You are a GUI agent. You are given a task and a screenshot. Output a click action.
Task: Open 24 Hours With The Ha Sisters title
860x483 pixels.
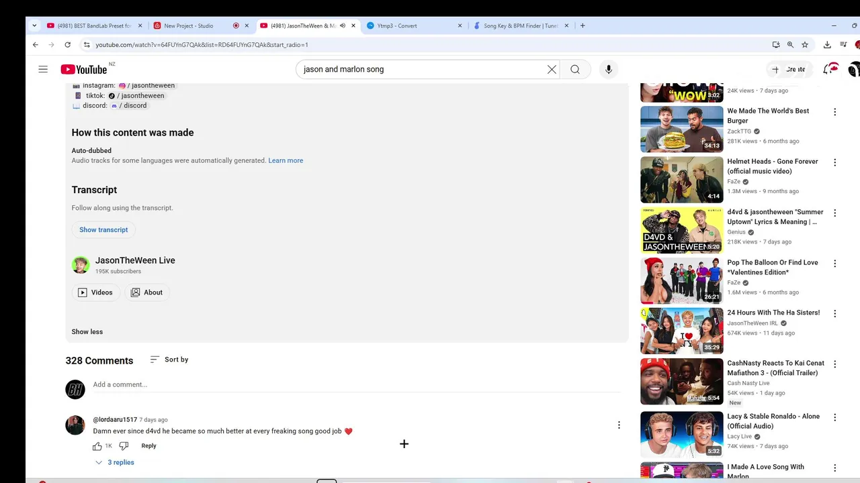pos(773,313)
